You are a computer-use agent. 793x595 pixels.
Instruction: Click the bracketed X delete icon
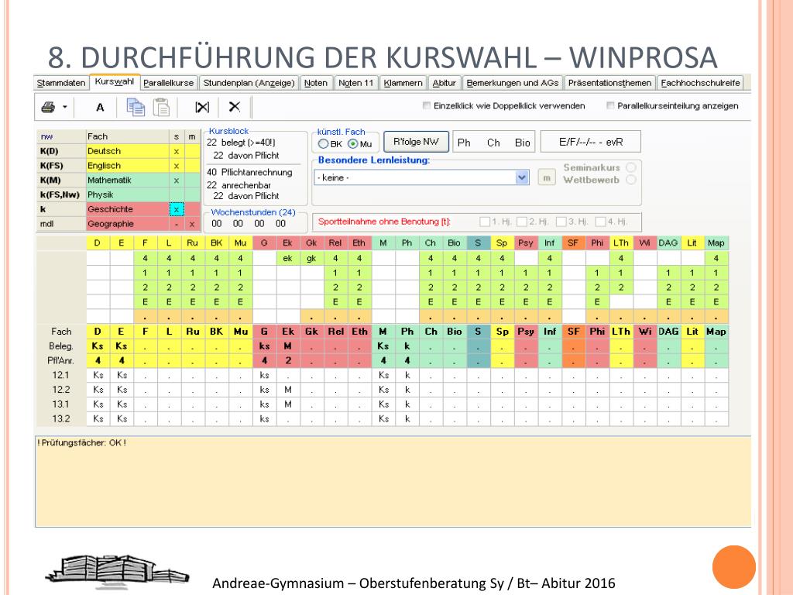pyautogui.click(x=202, y=107)
